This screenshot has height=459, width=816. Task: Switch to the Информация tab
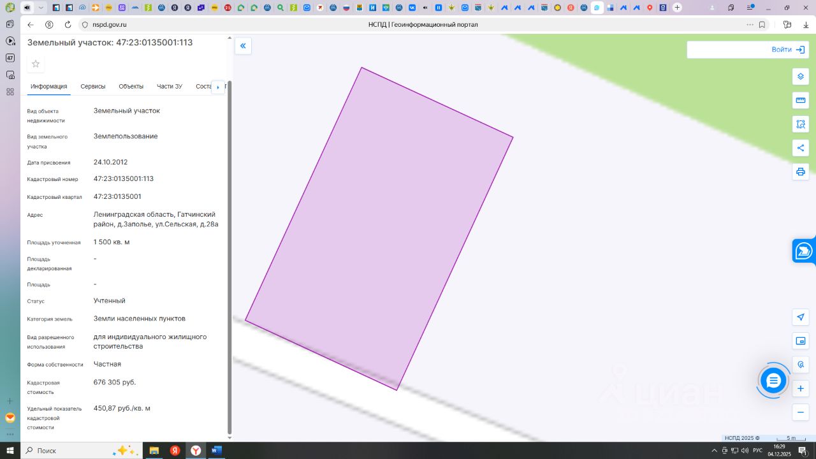click(x=49, y=87)
